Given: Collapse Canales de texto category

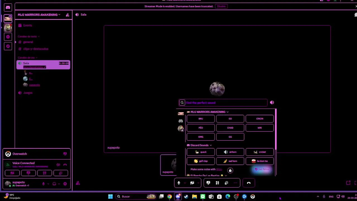Looking at the screenshot, I should point(28,37).
